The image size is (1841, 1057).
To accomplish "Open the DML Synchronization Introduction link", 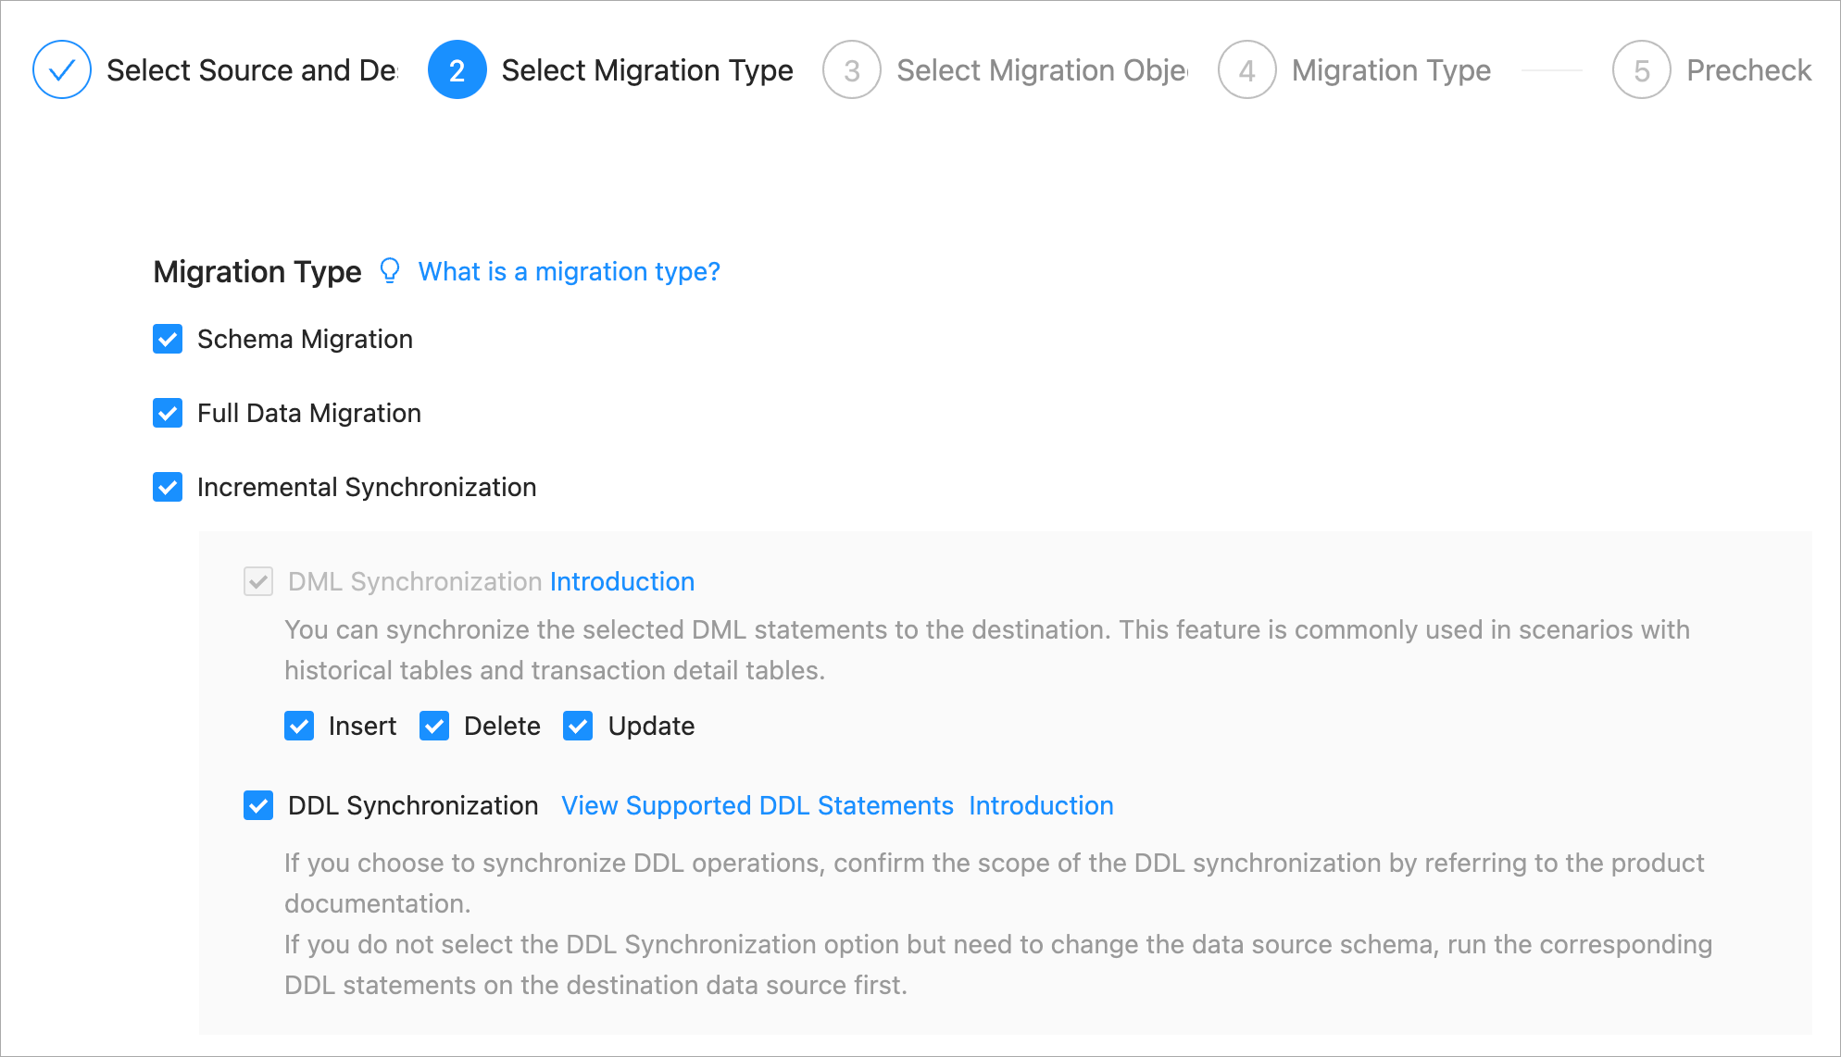I will 621,581.
